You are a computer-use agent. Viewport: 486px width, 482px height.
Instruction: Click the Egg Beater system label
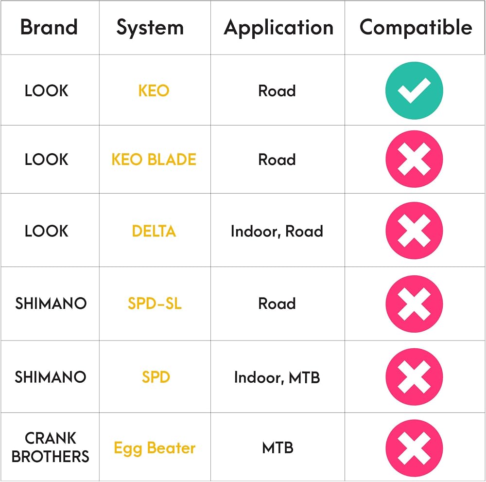(155, 448)
